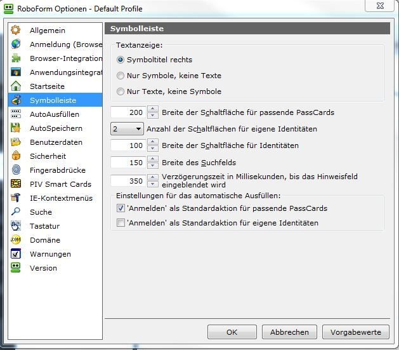Click the PassCards width field showing 200
The width and height of the screenshot is (399, 350).
point(128,112)
